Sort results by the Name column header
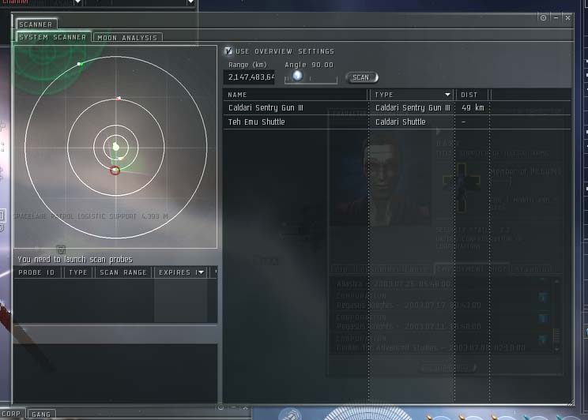 [x=296, y=95]
